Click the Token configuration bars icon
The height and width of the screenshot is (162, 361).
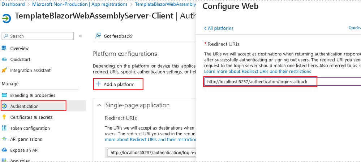(x=4, y=128)
